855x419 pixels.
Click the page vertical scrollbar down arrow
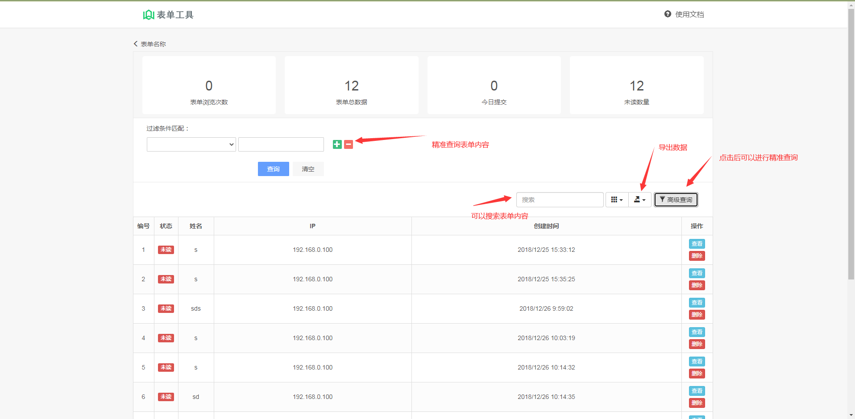[851, 415]
